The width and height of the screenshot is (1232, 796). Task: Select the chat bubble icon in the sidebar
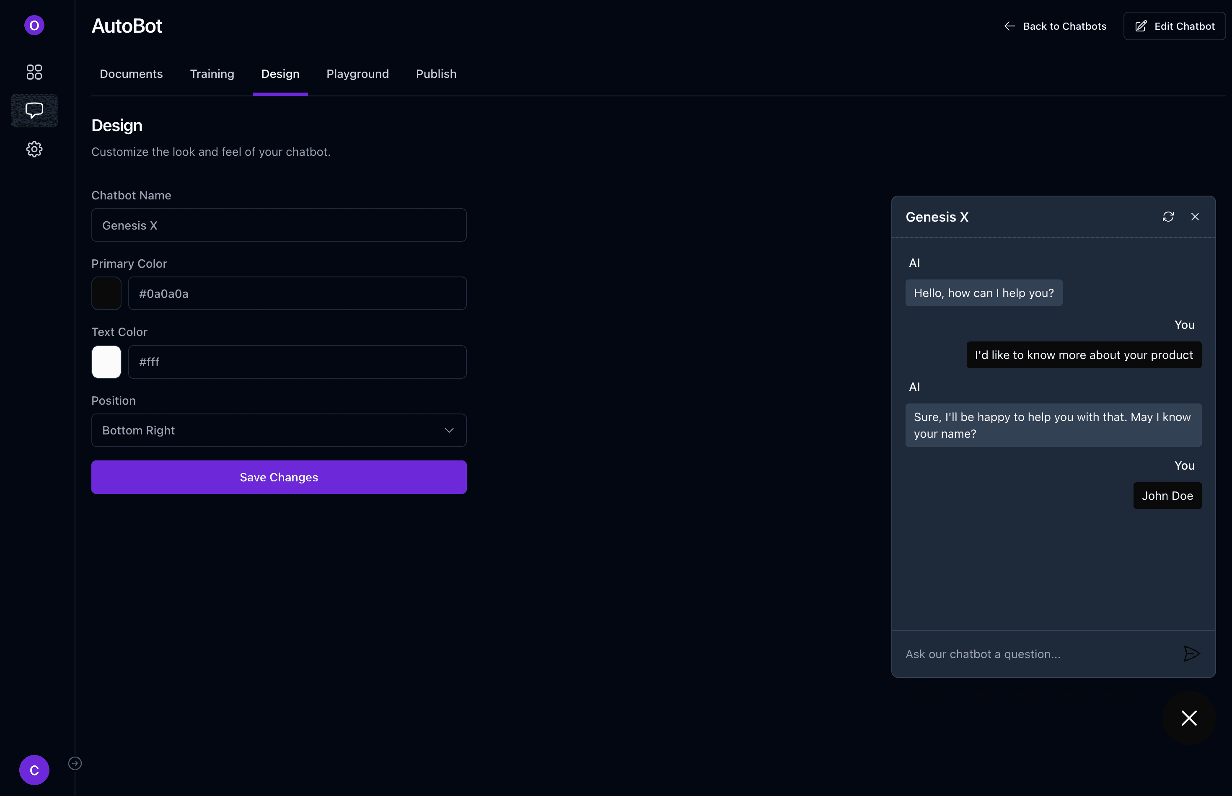point(34,110)
